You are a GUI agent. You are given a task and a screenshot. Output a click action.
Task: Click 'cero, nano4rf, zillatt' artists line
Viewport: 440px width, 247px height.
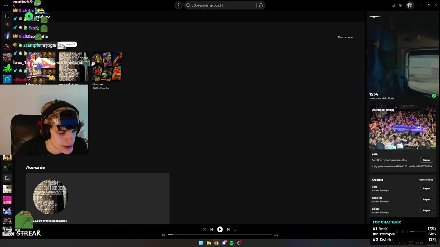coord(382,98)
